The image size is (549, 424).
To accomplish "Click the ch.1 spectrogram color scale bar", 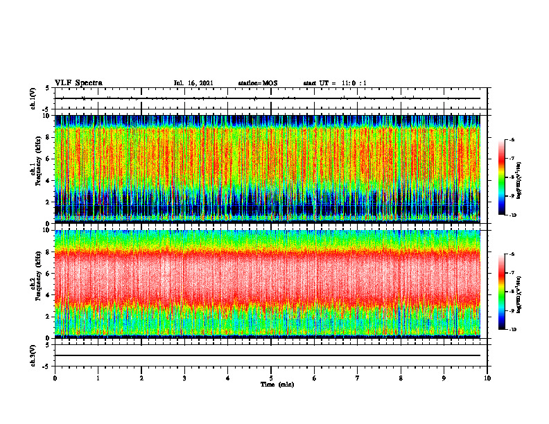I will [x=501, y=177].
